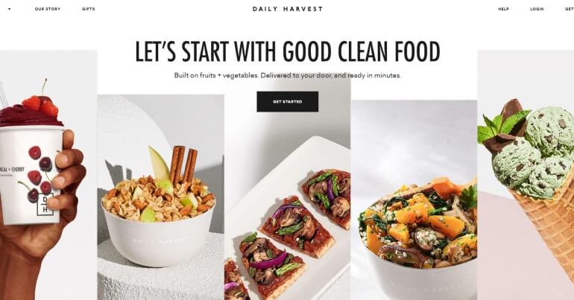Click the black Get Started button
Viewport: 574px width, 300px height.
coord(287,101)
